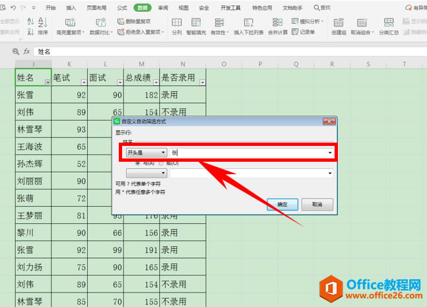This screenshot has width=427, height=307.
Task: Sort descending with the small Z-A icon
Action: [31, 32]
